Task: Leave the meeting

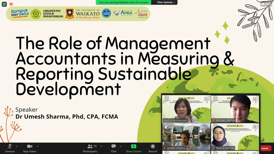Action: click(265, 148)
